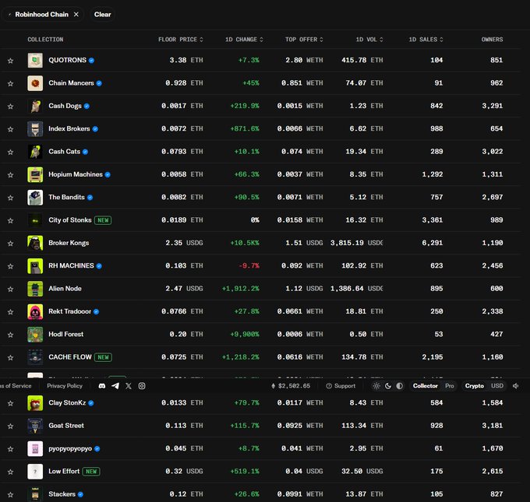Sort by 1D Sales column

click(426, 40)
